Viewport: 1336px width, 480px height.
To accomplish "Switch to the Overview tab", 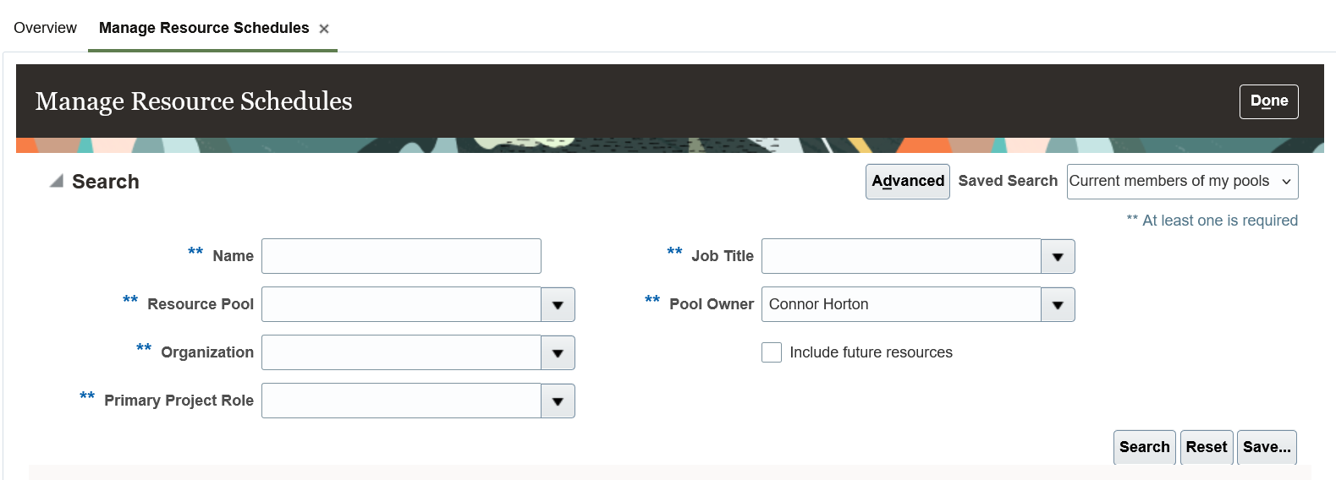I will (46, 28).
